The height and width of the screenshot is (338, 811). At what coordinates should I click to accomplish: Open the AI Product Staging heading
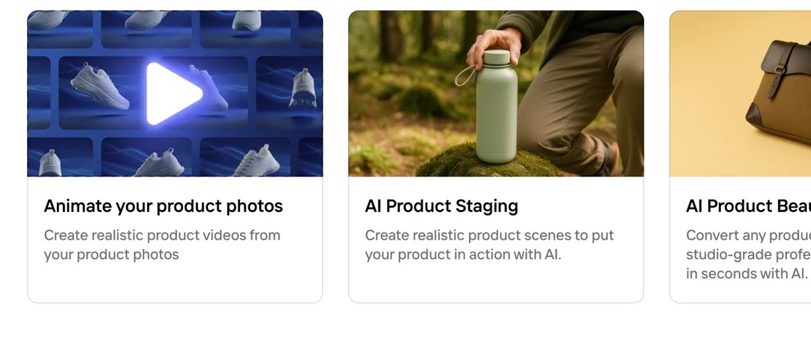click(x=441, y=206)
